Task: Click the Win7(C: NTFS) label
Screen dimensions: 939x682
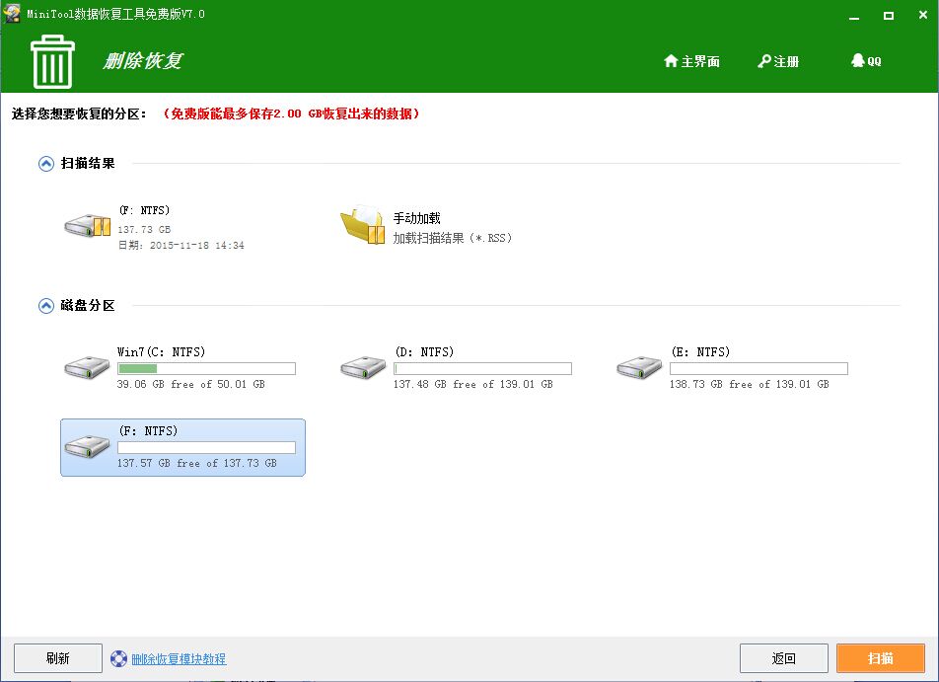Action: coord(161,351)
